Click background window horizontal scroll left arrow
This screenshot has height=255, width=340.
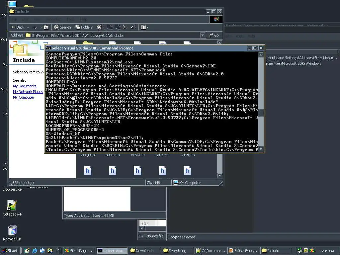coord(142,228)
